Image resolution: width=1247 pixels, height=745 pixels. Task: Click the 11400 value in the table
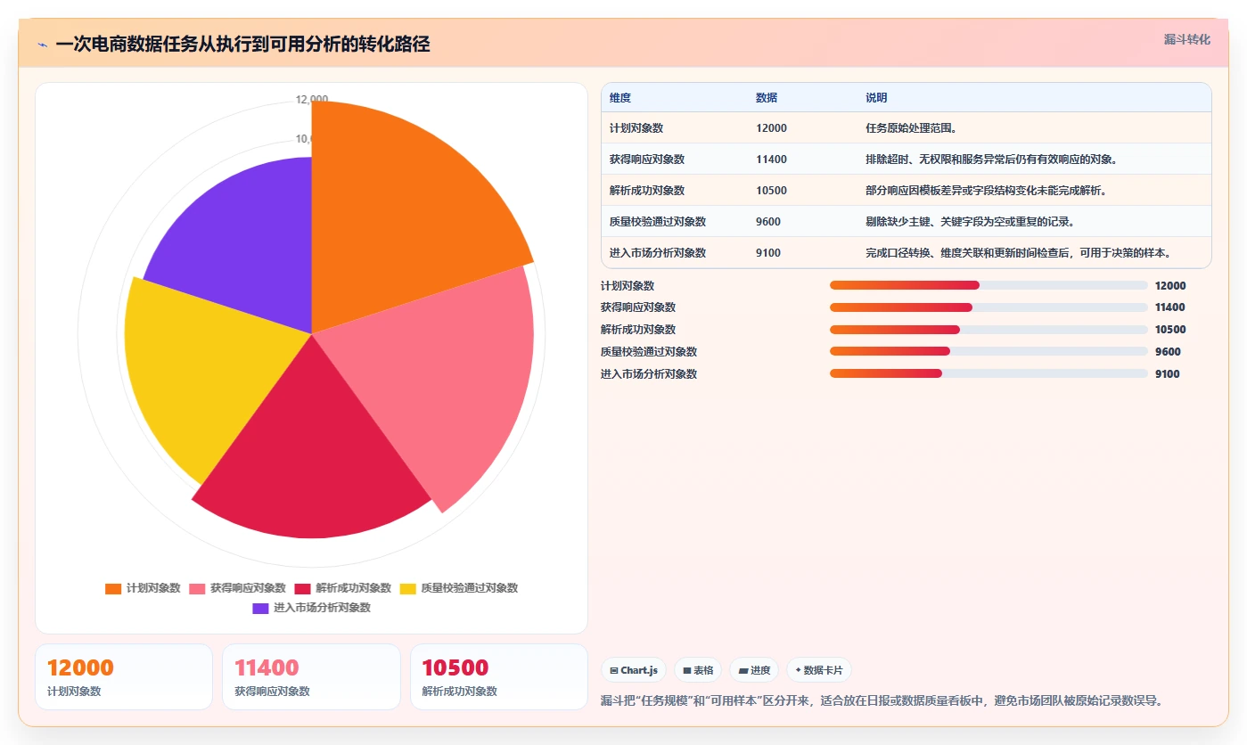coord(771,160)
